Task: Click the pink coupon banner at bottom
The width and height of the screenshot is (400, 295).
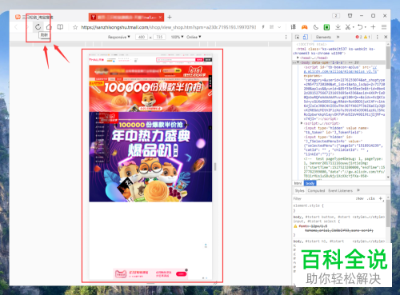Action: 150,273
